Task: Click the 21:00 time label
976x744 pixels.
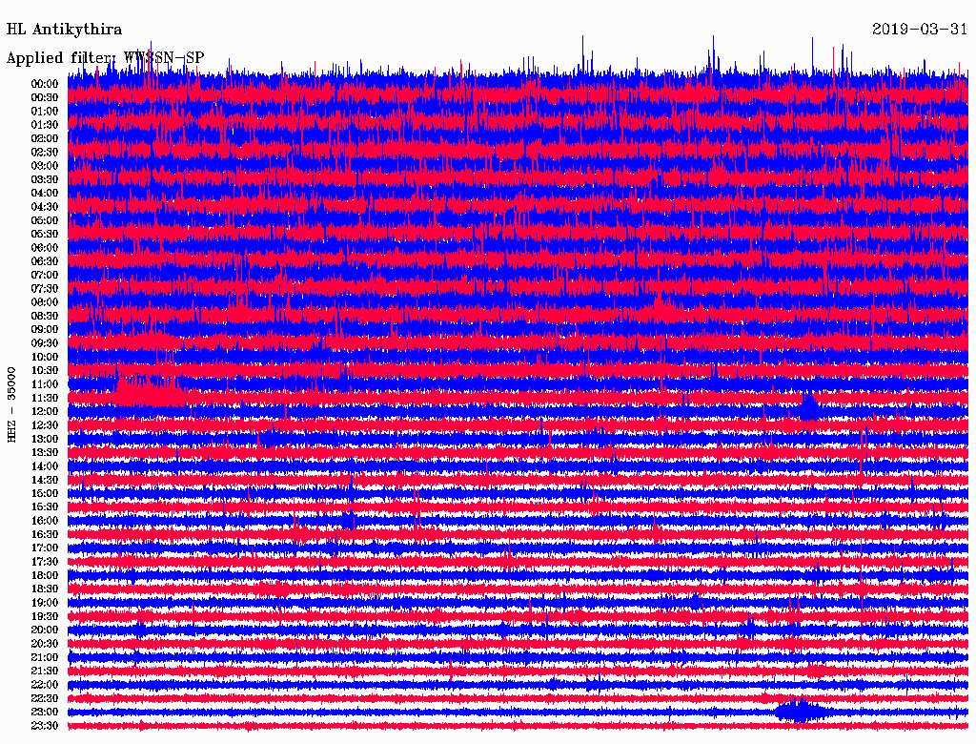Action: click(45, 657)
